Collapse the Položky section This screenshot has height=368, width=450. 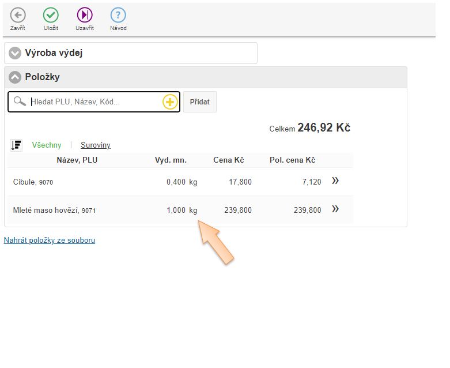click(15, 77)
